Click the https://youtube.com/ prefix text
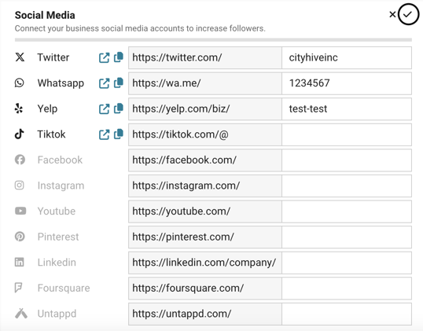Image resolution: width=423 pixels, height=331 pixels. [x=182, y=211]
